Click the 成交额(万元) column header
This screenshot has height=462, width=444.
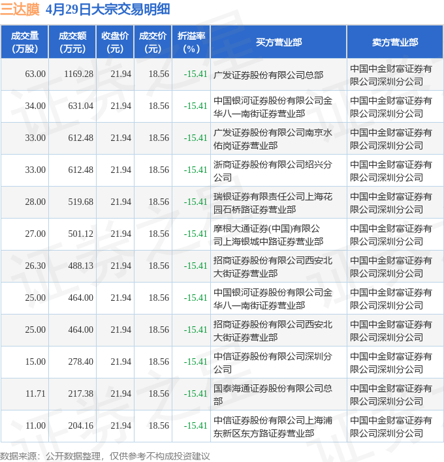click(72, 42)
